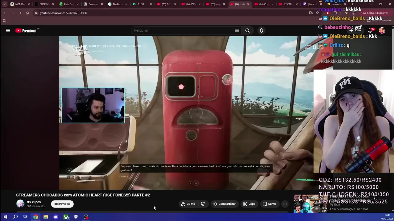Open File Explorer from taskbar
This screenshot has height=221, width=394.
46,217
